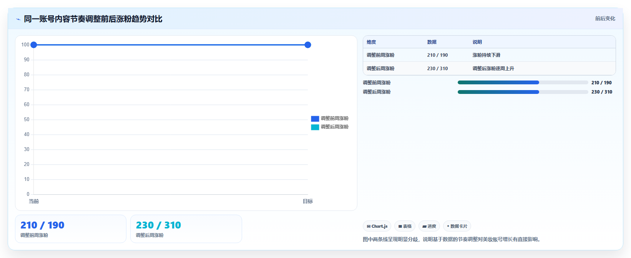The image size is (631, 258).
Task: Click 调整后周涨粉 in the table row
Action: point(380,69)
